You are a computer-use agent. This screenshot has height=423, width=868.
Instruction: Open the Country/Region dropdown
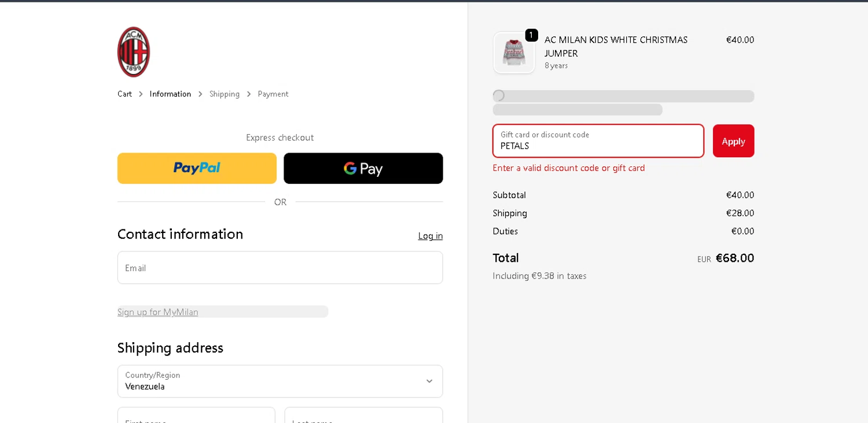(280, 381)
